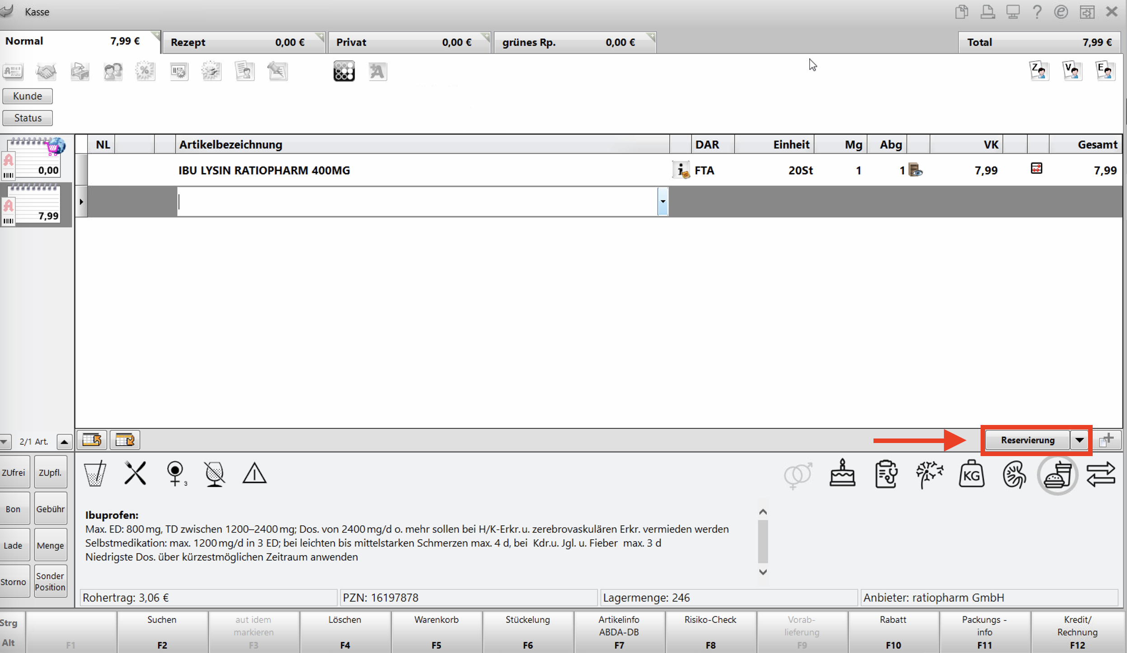Click the Kunde button
The image size is (1127, 653).
[x=28, y=96]
